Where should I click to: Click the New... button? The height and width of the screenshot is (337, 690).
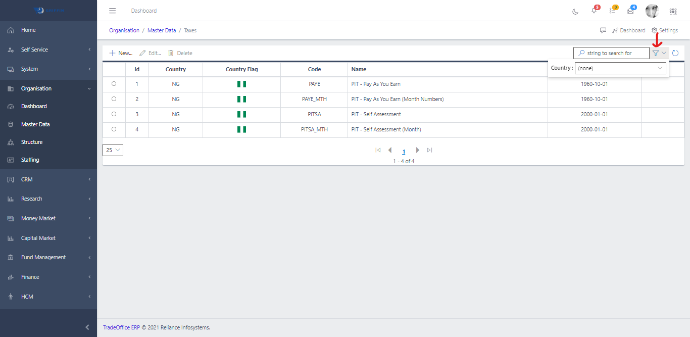[121, 53]
